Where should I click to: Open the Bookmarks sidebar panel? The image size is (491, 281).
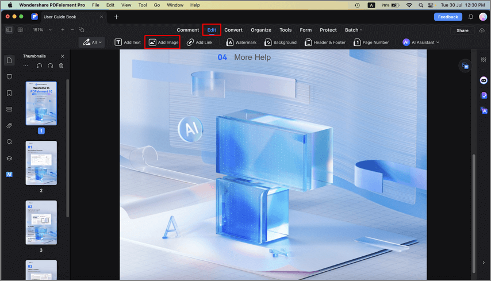point(9,93)
